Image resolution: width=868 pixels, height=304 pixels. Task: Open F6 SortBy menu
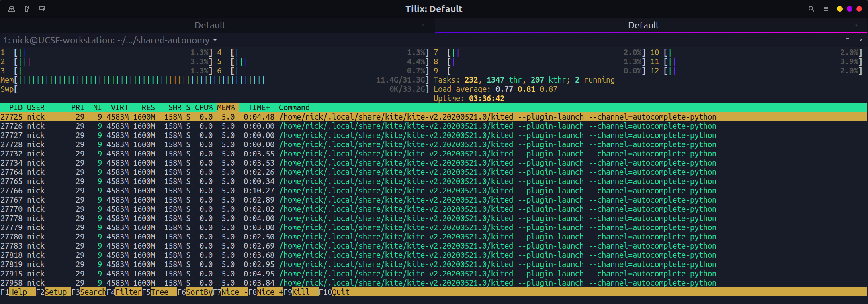(x=195, y=292)
